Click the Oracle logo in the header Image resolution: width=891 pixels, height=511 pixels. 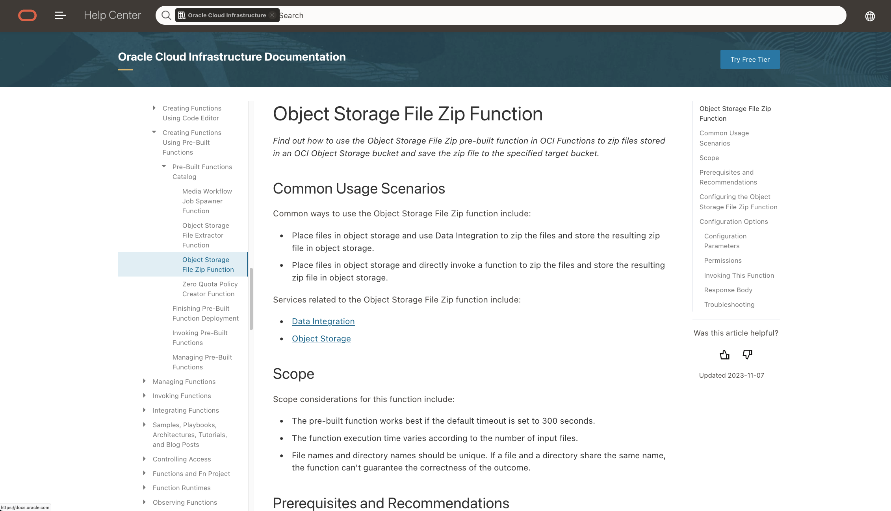27,15
